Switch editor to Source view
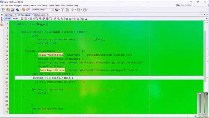 8,19
